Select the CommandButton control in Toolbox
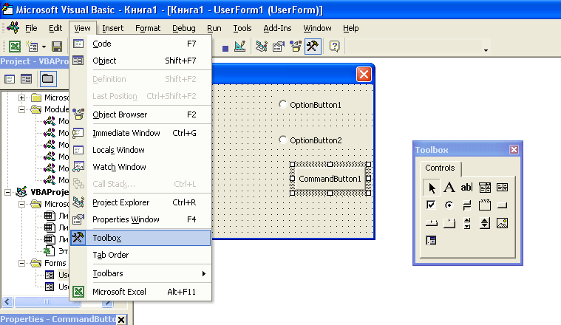Image resolution: width=561 pixels, height=325 pixels. pyautogui.click(x=502, y=205)
